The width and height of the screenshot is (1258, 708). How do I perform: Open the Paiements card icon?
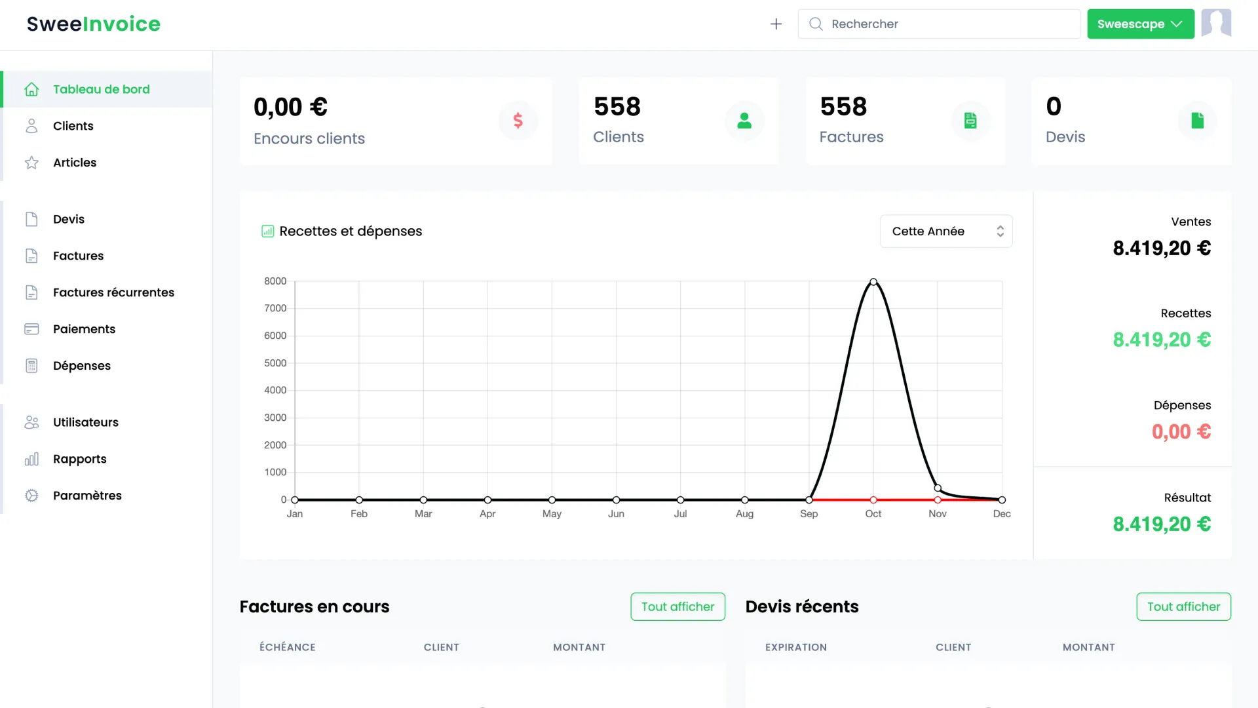tap(31, 328)
